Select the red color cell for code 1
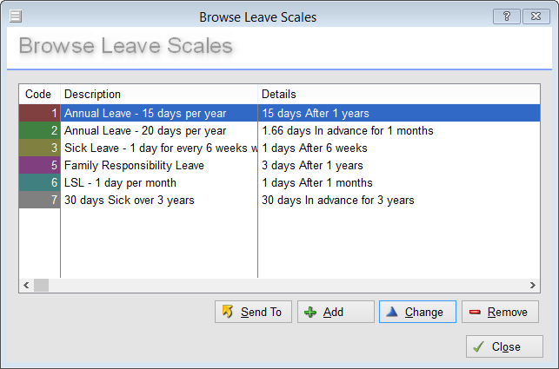Viewport: 559px width, 369px height. [39, 113]
